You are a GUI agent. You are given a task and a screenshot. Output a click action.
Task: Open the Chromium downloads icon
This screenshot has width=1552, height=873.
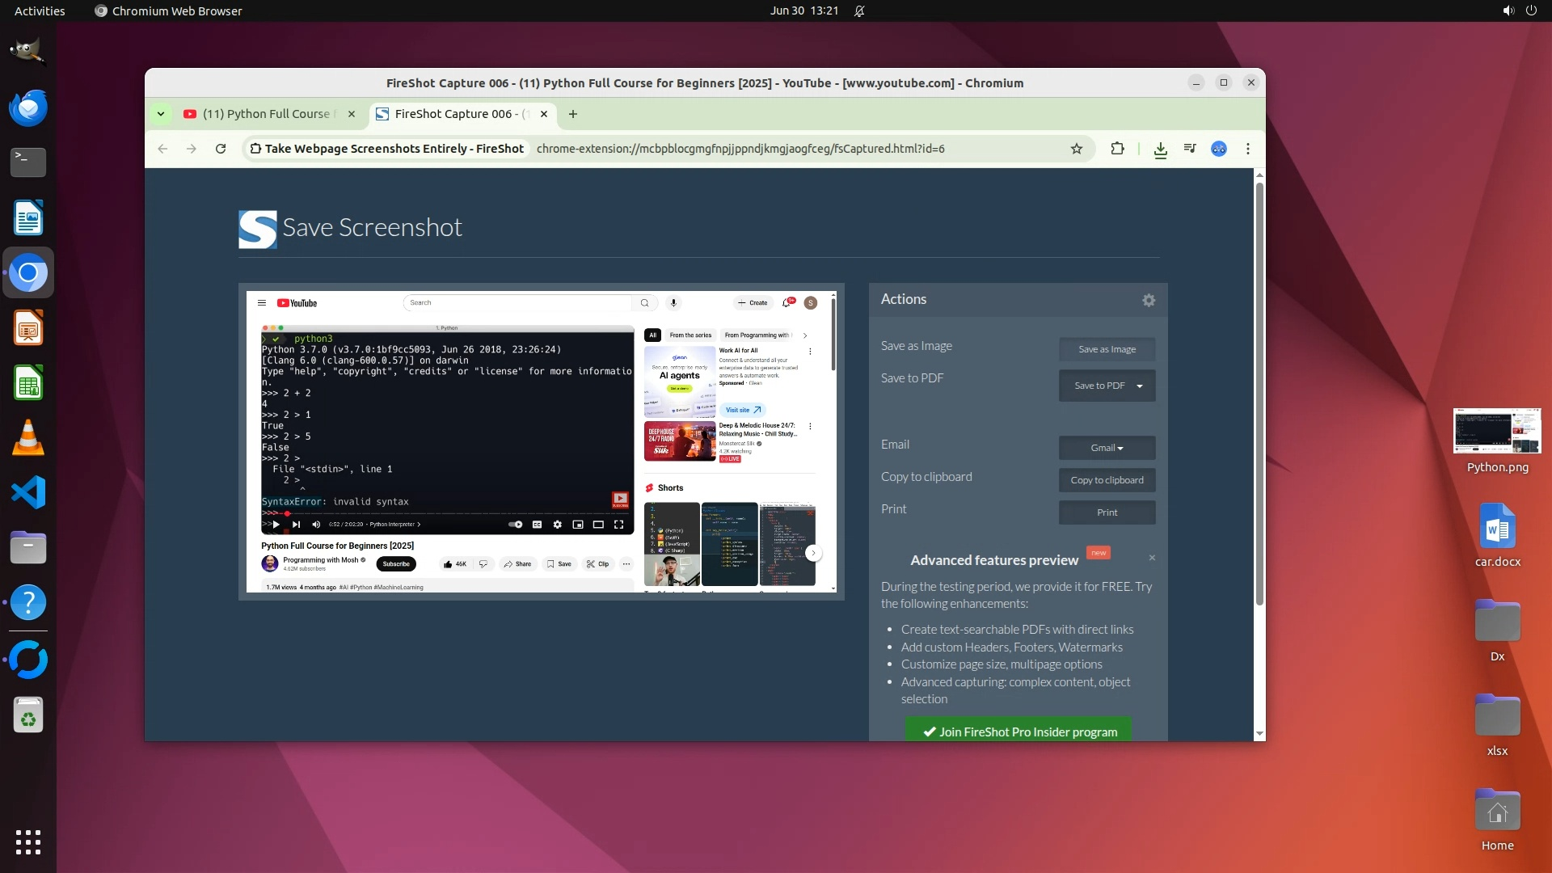1160,150
